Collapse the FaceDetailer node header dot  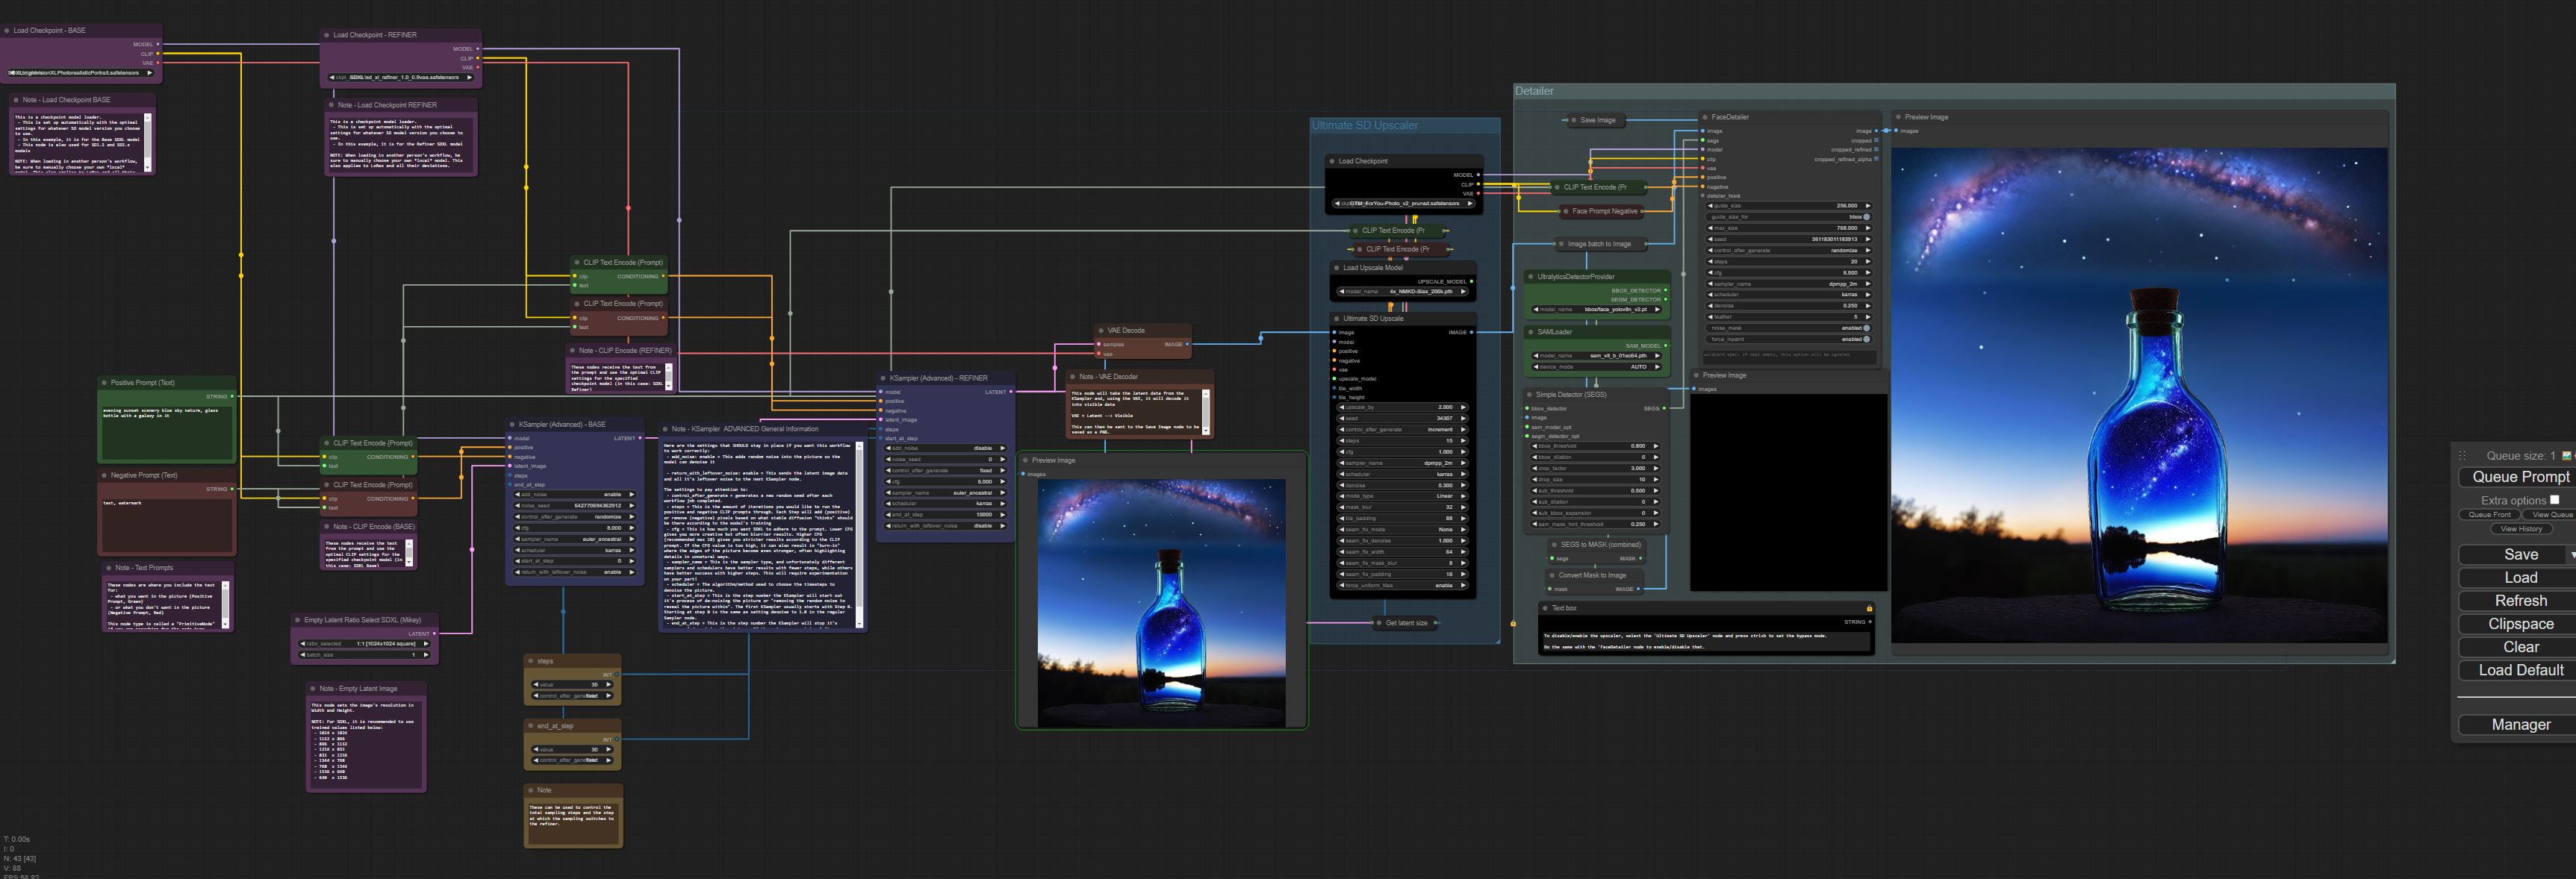click(1704, 117)
